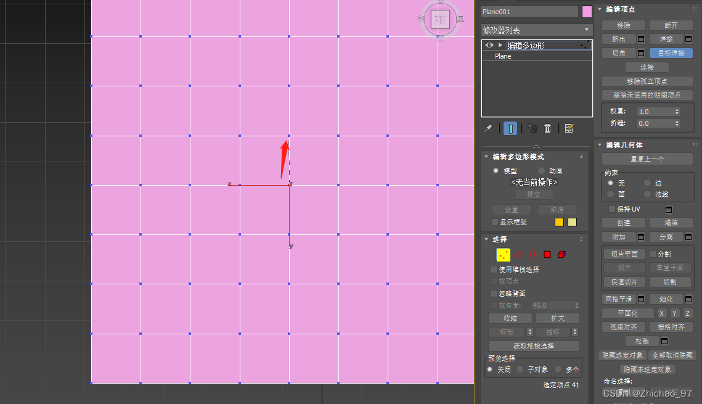Select 编辑多边形 entry in modifier stack
This screenshot has width=702, height=404.
tap(537, 45)
